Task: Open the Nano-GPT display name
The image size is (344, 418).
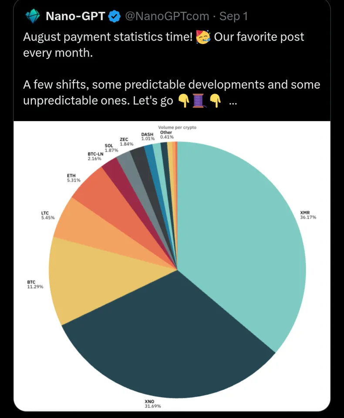Action: (75, 17)
